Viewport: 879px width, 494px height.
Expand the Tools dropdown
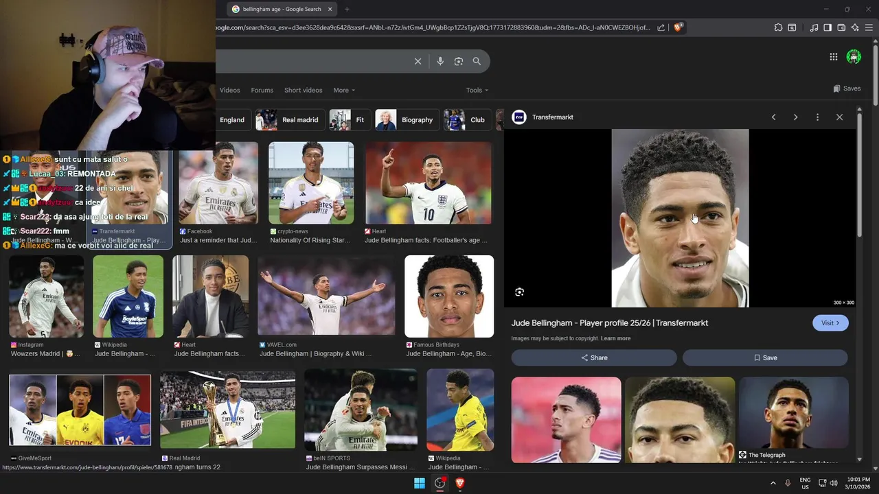pyautogui.click(x=477, y=90)
